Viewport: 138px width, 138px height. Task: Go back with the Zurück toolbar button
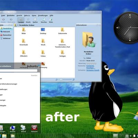[x=3, y=20]
